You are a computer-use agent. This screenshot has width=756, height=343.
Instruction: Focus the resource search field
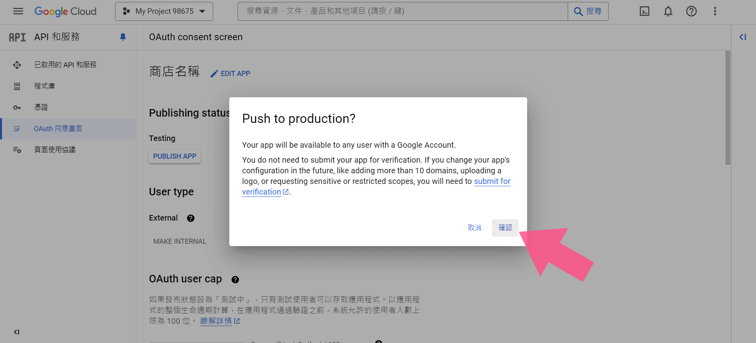[403, 11]
